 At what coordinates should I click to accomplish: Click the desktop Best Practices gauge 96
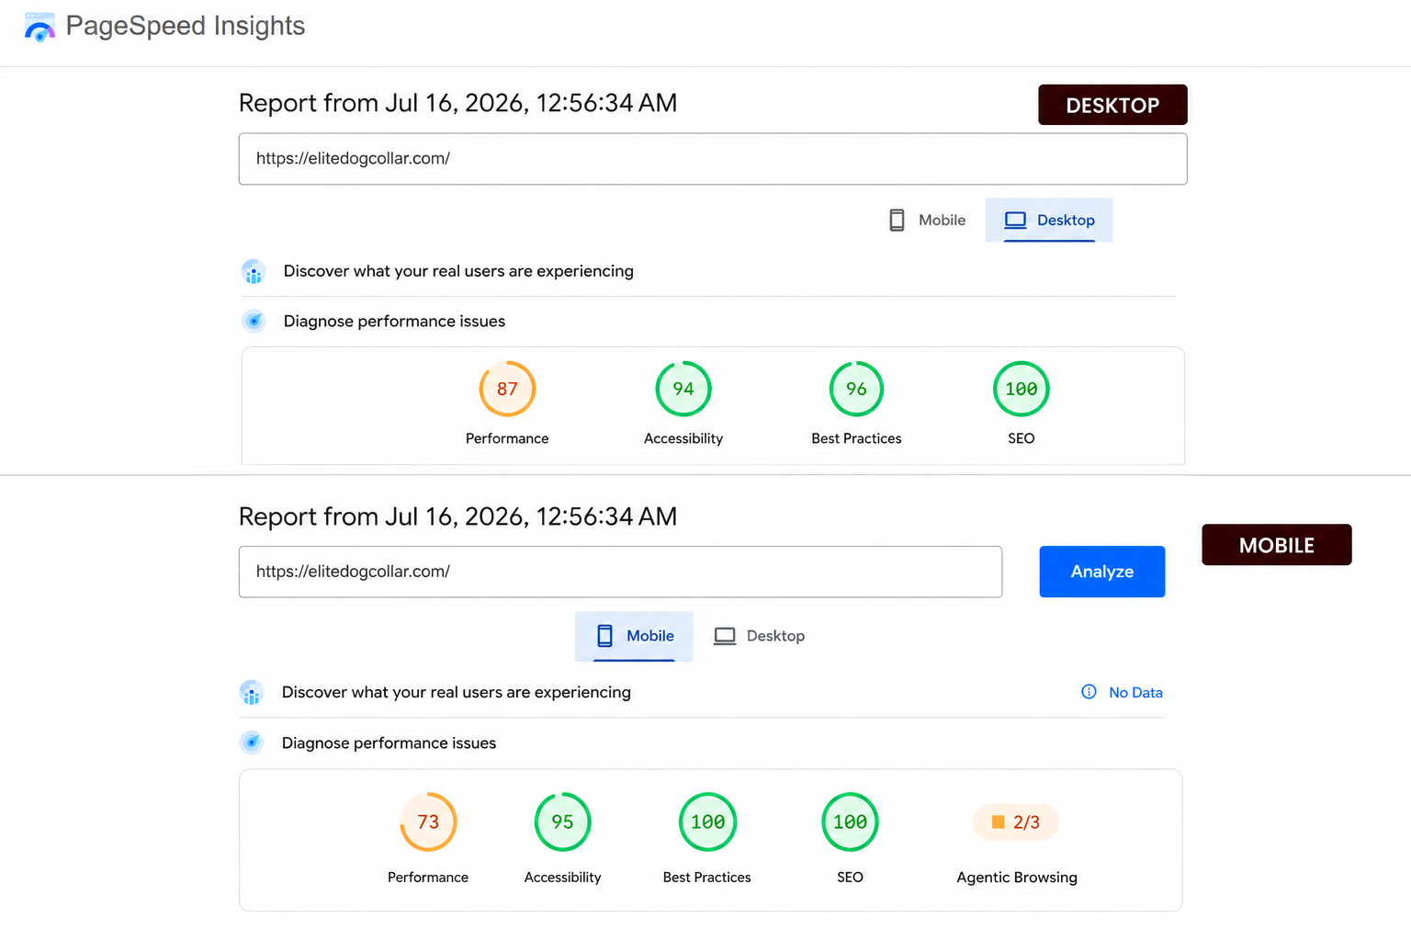pos(856,389)
